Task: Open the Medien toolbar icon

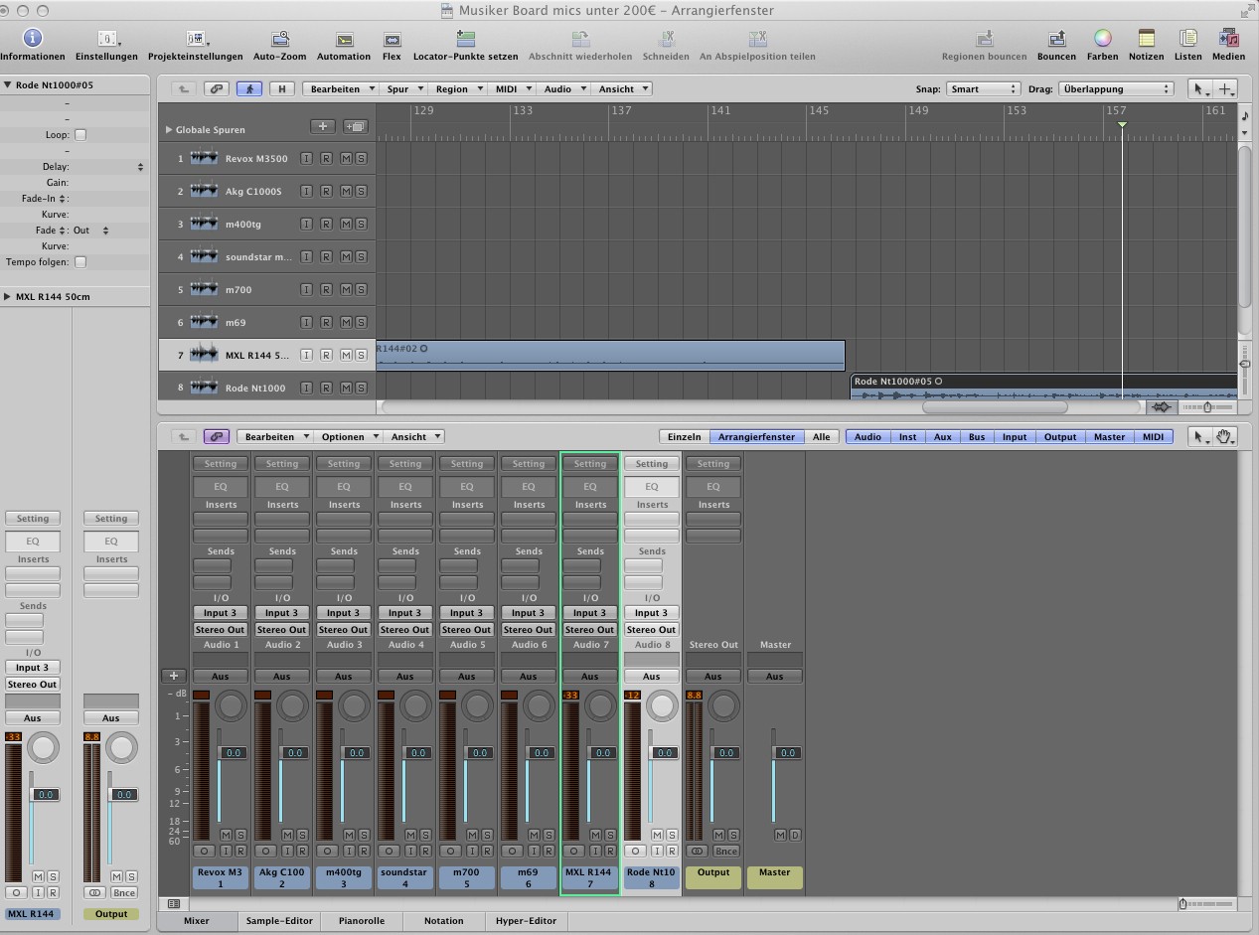Action: (x=1228, y=39)
